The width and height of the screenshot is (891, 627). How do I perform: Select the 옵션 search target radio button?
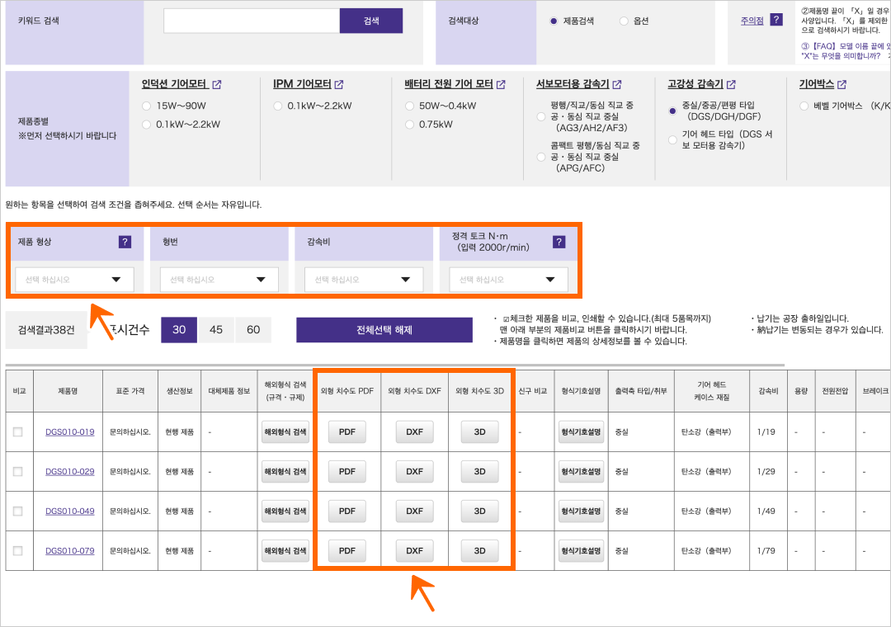pyautogui.click(x=624, y=21)
